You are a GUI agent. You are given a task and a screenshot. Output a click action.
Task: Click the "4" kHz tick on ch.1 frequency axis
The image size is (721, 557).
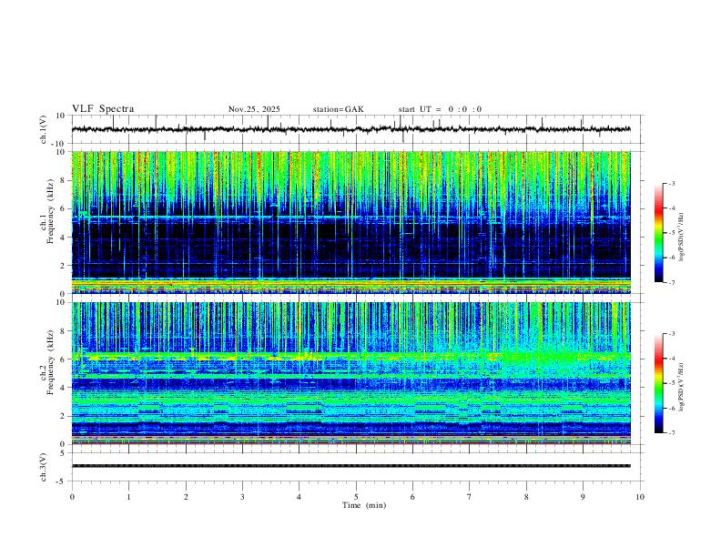point(64,238)
